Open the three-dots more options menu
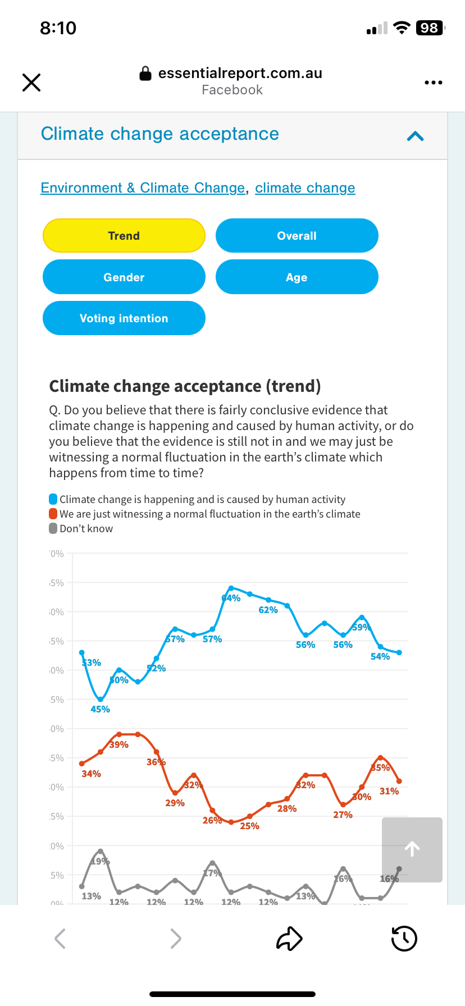 (x=433, y=83)
